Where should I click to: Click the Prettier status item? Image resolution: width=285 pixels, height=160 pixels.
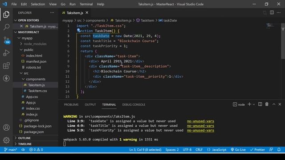point(257,150)
